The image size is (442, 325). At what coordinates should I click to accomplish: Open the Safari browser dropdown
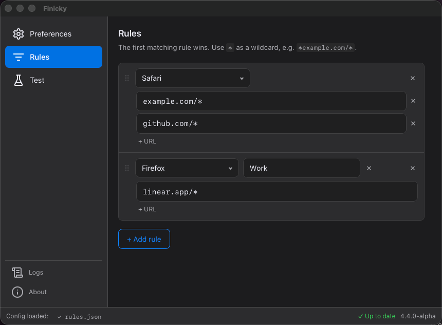coord(192,78)
